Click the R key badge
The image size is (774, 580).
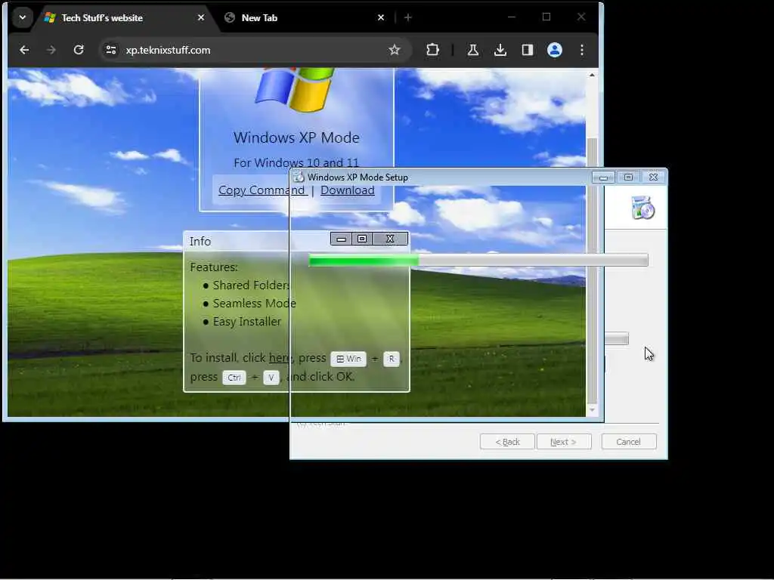point(391,359)
